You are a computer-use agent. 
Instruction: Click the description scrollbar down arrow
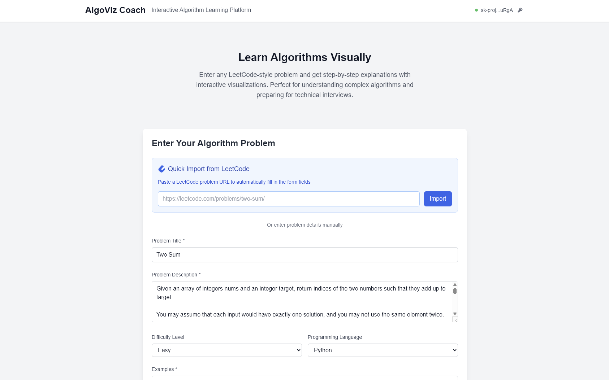pyautogui.click(x=455, y=314)
